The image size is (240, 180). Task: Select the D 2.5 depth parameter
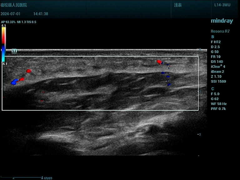click(x=215, y=47)
